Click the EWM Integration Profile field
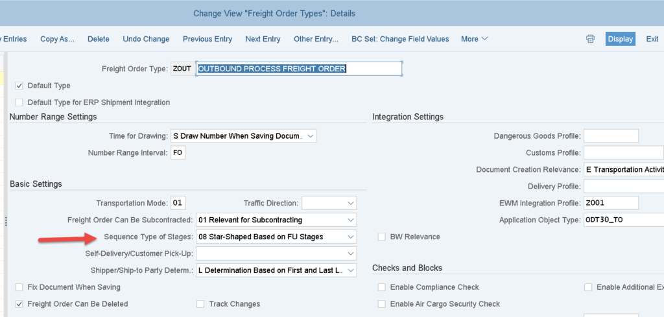This screenshot has width=664, height=317. pyautogui.click(x=611, y=203)
